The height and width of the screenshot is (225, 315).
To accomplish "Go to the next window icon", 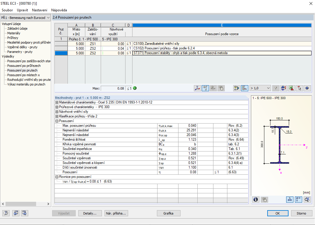I will pos(24,213).
